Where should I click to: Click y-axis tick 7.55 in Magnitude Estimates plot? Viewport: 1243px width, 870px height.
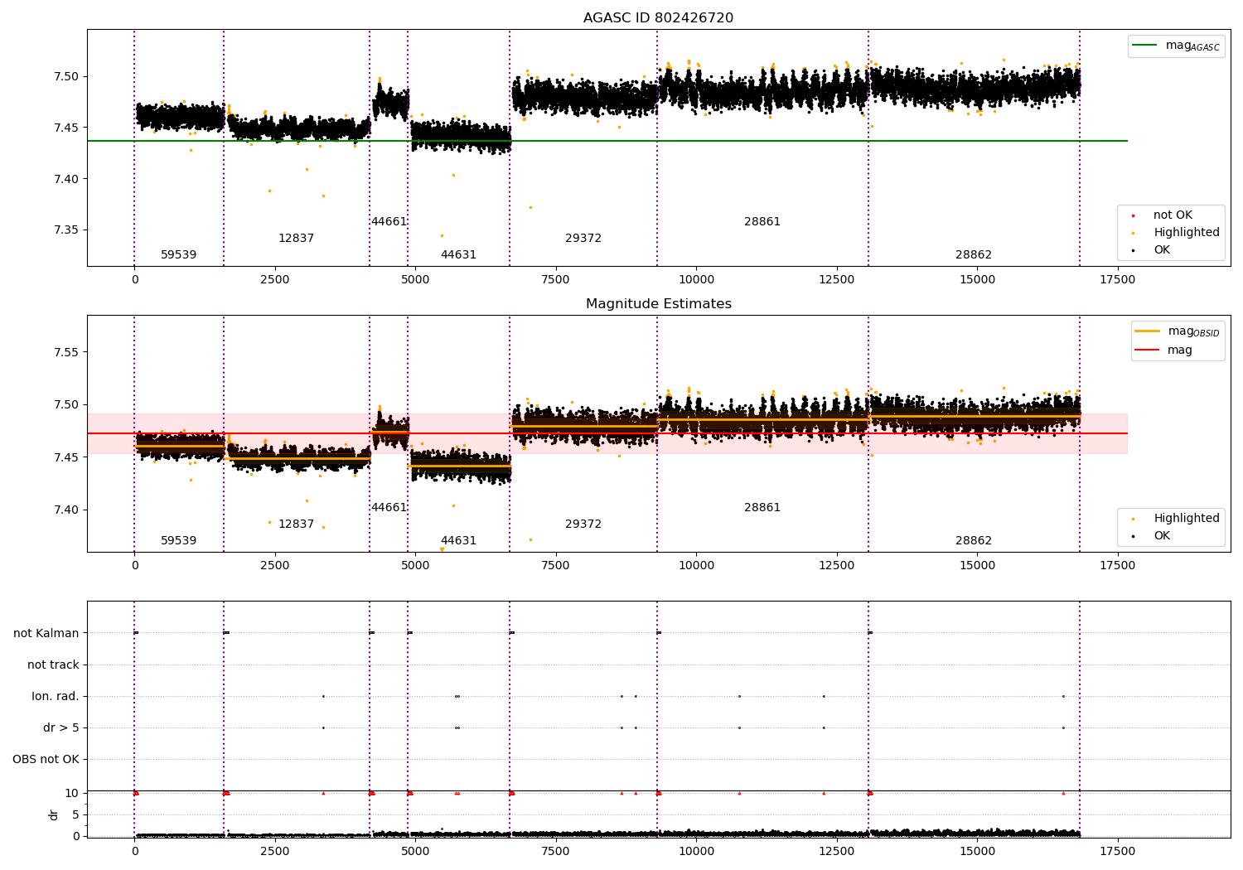(x=66, y=352)
